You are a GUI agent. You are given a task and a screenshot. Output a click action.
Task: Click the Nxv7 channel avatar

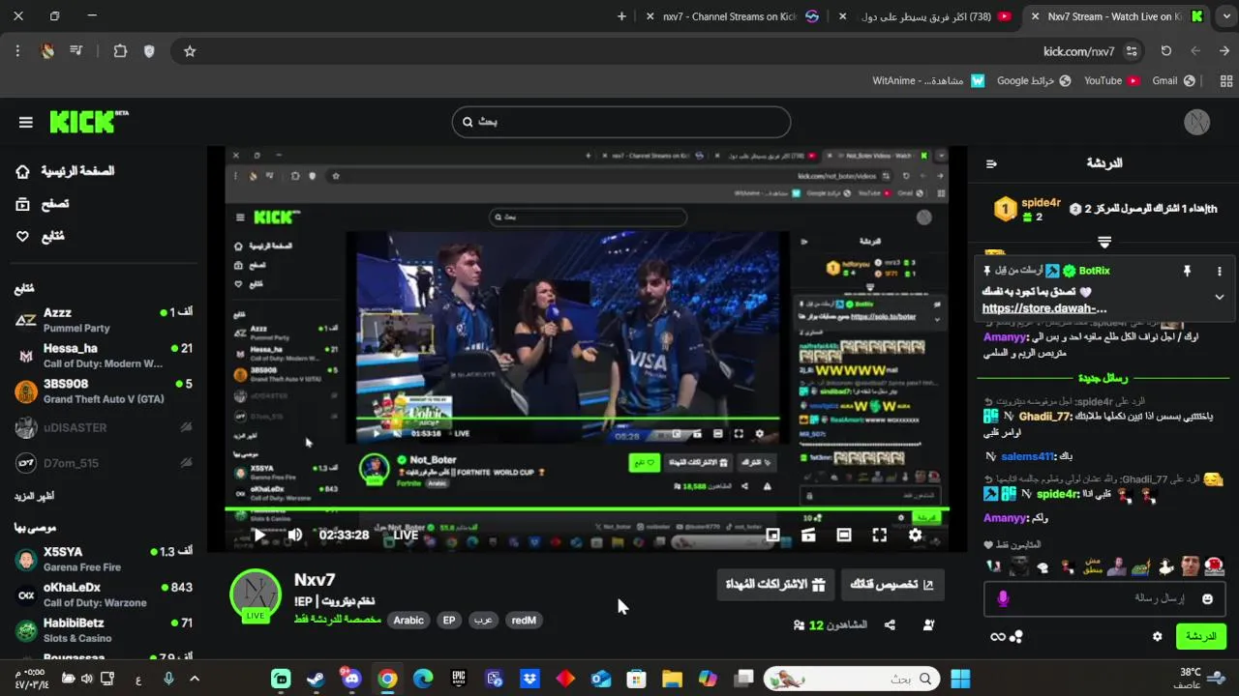pos(256,593)
